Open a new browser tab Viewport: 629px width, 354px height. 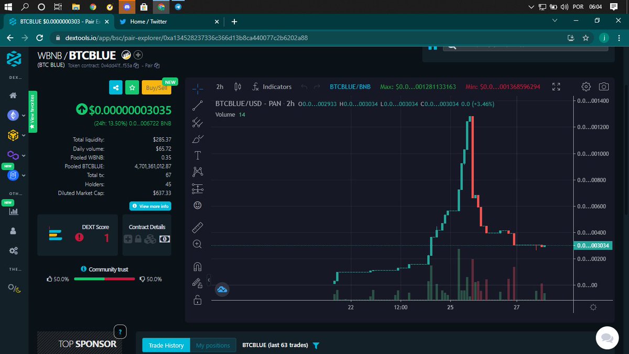pyautogui.click(x=234, y=22)
